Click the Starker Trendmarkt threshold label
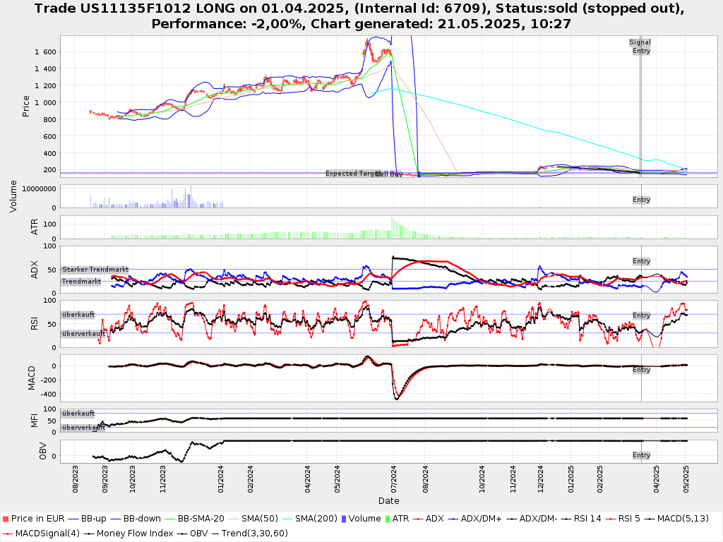This screenshot has height=542, width=723. (x=95, y=270)
